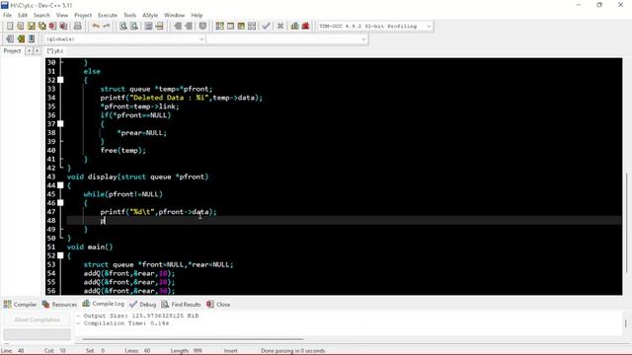Click the Compile and Run icon
The height and width of the screenshot is (355, 632).
[x=241, y=27]
